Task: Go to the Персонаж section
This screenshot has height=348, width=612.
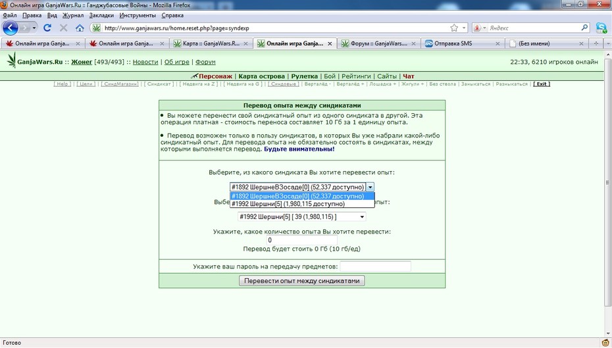Action: pyautogui.click(x=215, y=76)
